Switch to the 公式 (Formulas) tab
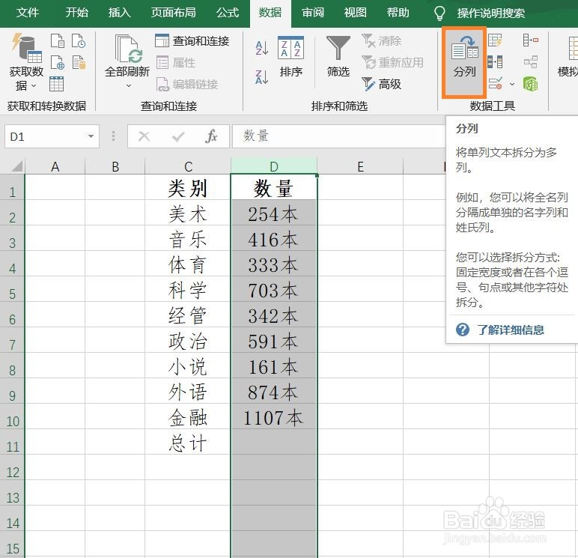The width and height of the screenshot is (578, 558). tap(228, 13)
